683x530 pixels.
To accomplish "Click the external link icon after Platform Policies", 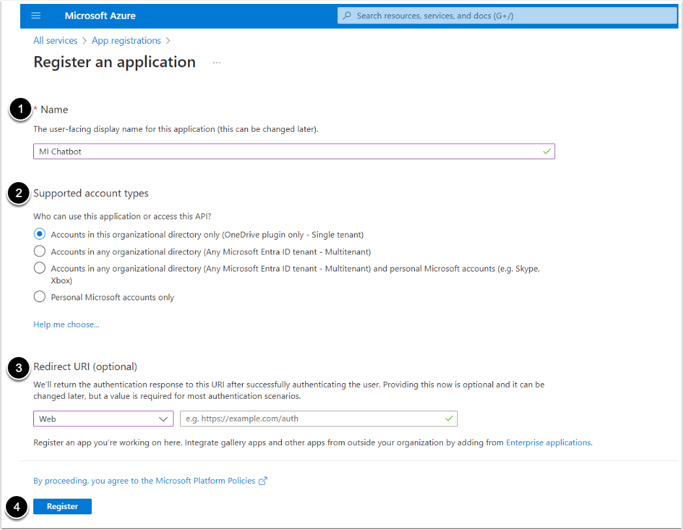I will pyautogui.click(x=263, y=481).
